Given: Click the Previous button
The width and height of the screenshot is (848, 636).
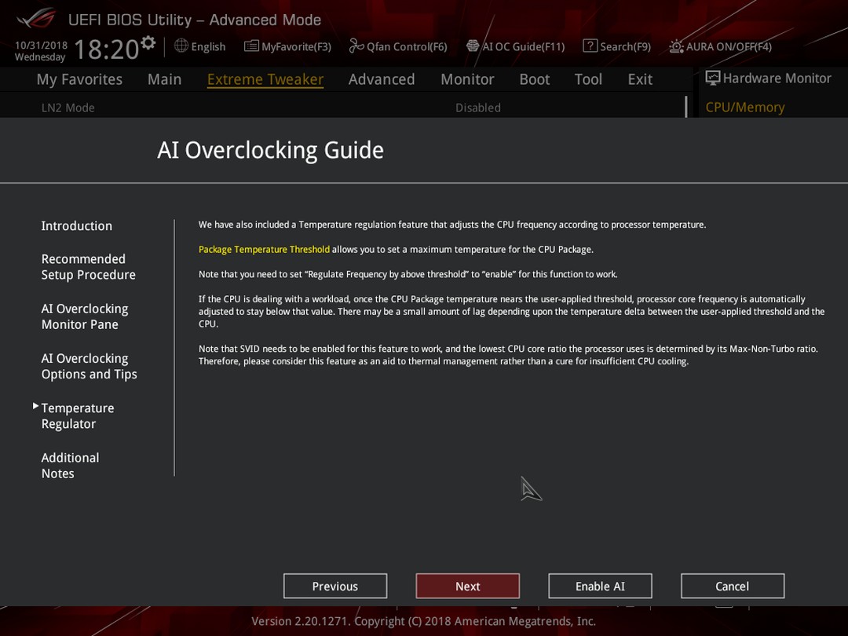Looking at the screenshot, I should (x=335, y=587).
